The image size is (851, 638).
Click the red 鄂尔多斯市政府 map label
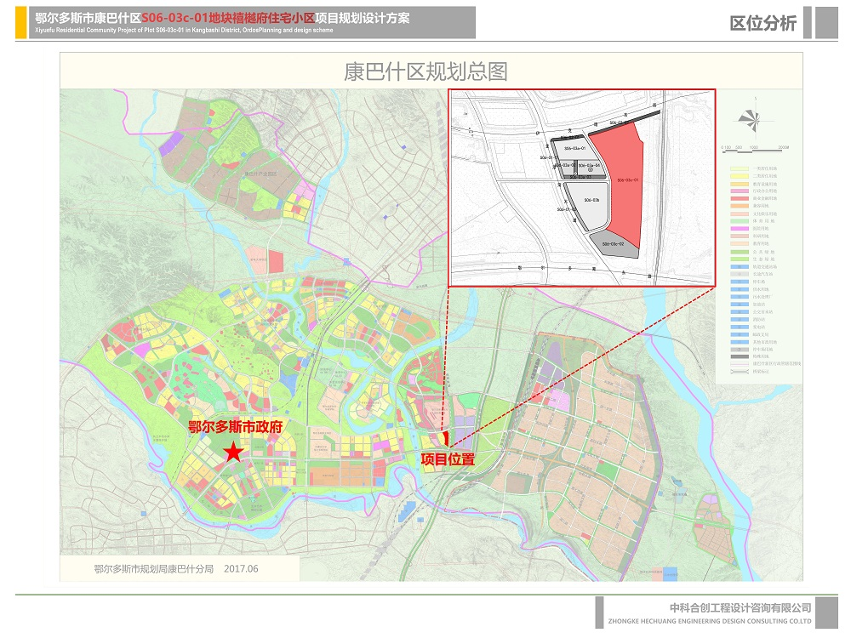pyautogui.click(x=236, y=427)
